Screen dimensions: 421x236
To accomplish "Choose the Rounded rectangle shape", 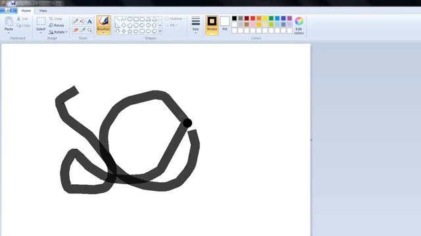I will 142,19.
